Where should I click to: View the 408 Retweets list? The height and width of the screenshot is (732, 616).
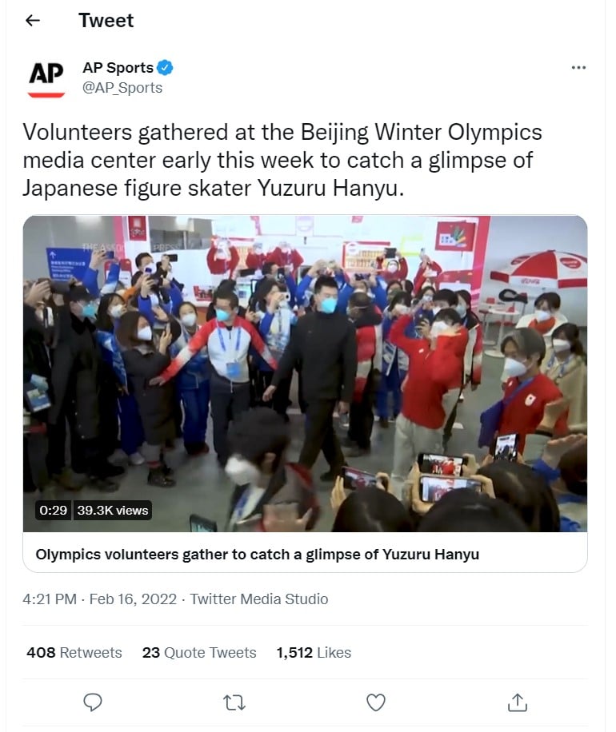pos(74,652)
